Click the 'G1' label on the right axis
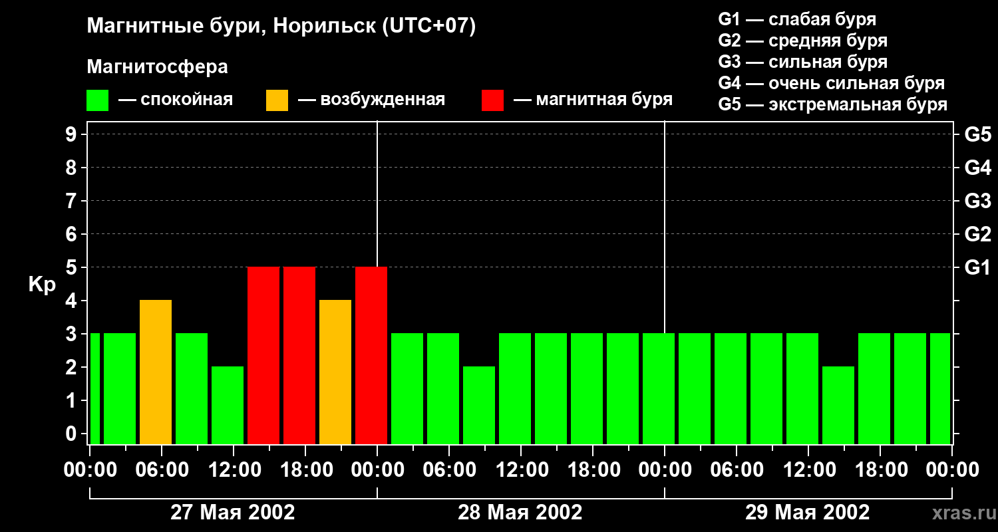This screenshot has height=532, width=998. click(977, 267)
